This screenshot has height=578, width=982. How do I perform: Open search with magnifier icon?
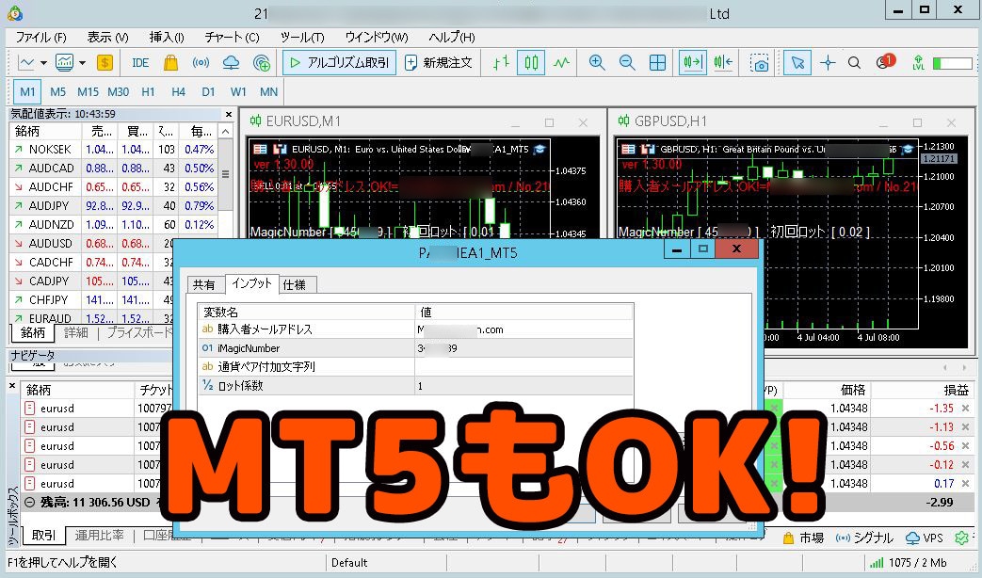tap(854, 63)
